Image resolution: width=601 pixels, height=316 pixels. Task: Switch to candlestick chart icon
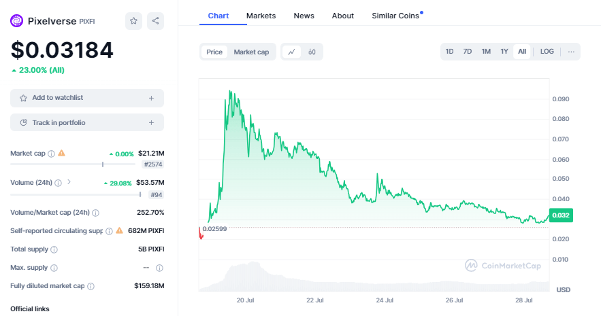coord(312,52)
